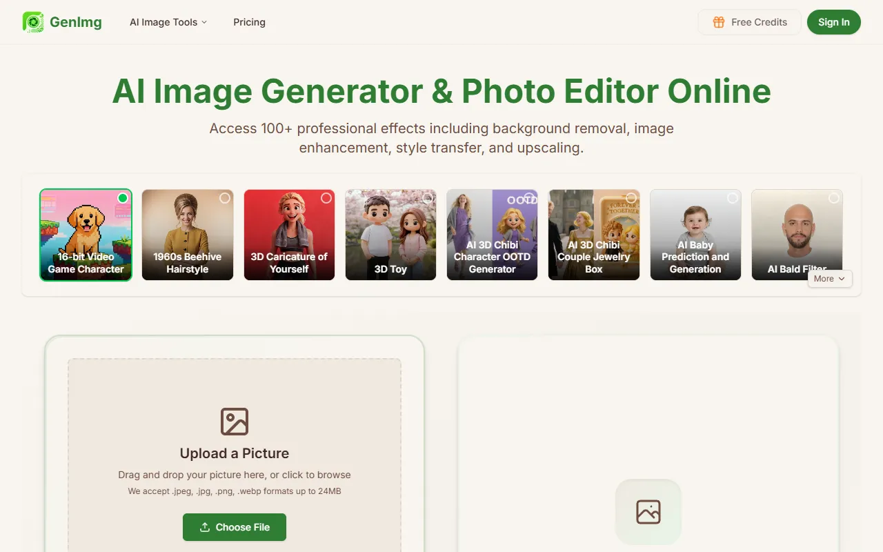Open the Pricing page
Image resolution: width=883 pixels, height=552 pixels.
(249, 22)
